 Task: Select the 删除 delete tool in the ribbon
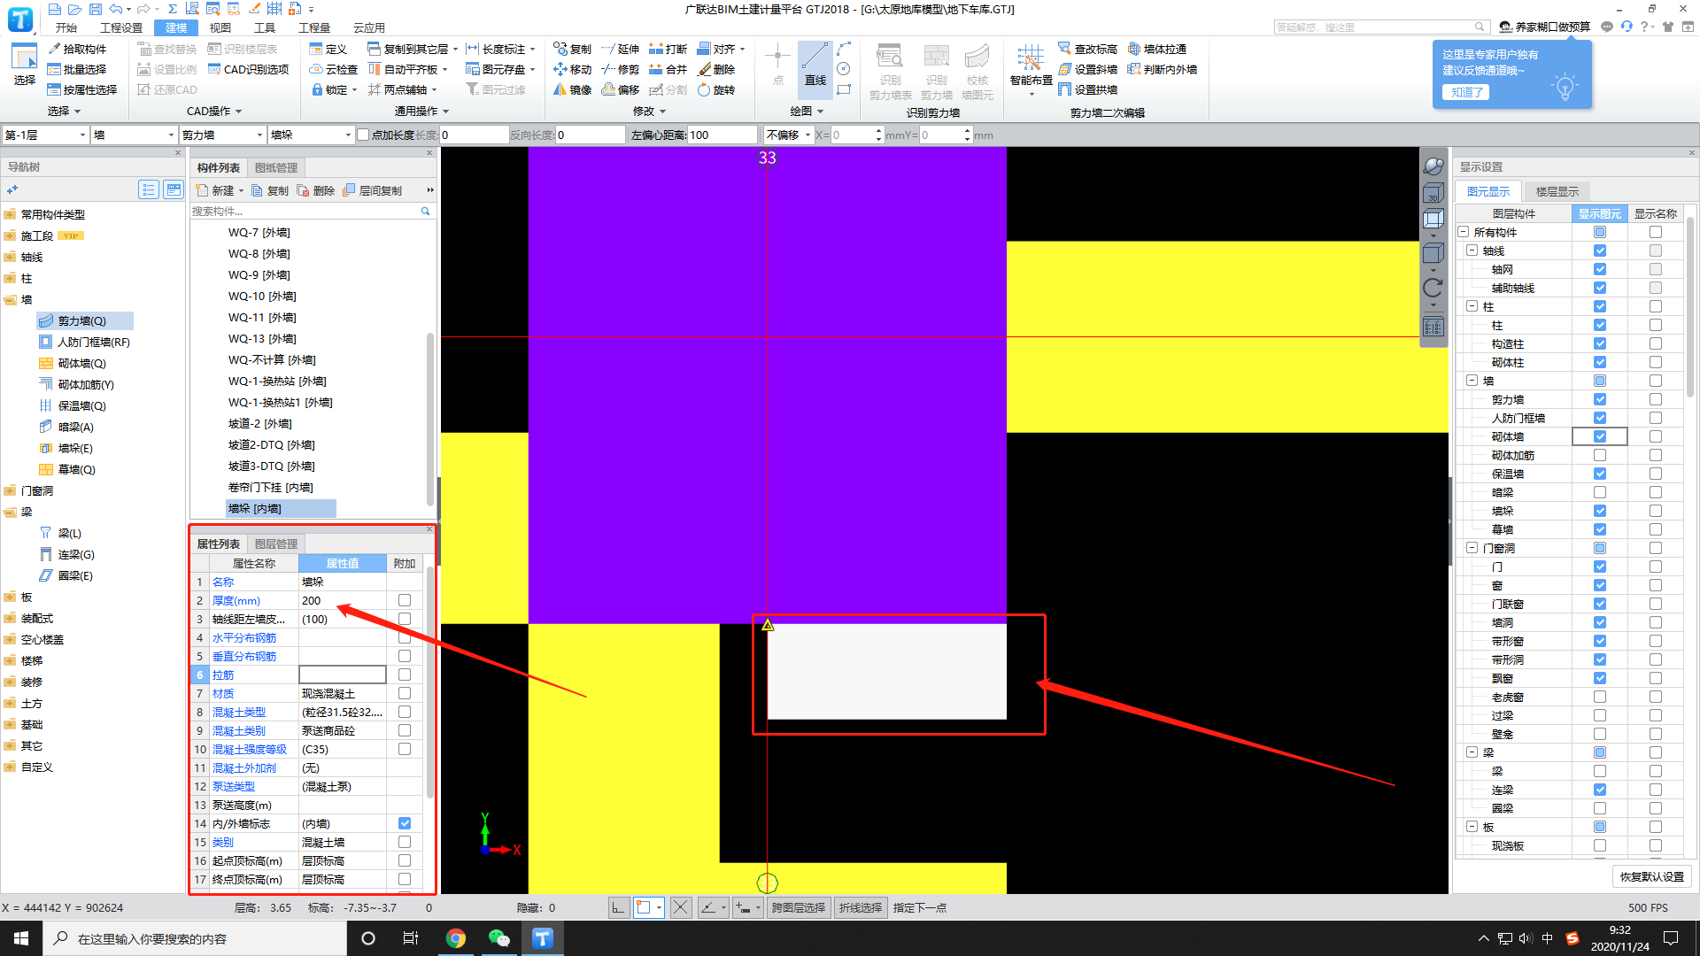[x=716, y=69]
